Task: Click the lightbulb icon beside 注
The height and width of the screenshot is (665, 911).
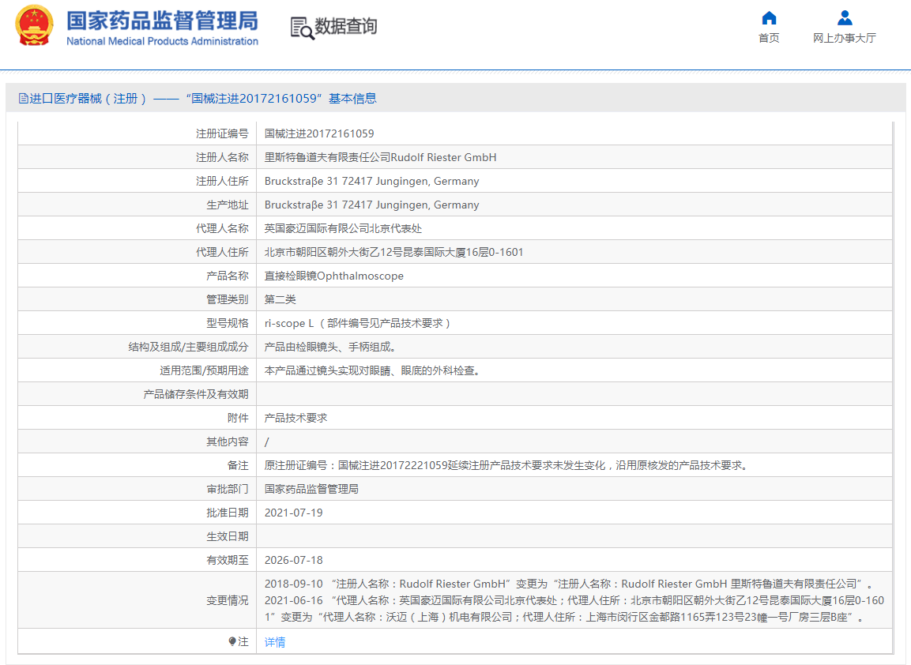Action: click(x=232, y=642)
